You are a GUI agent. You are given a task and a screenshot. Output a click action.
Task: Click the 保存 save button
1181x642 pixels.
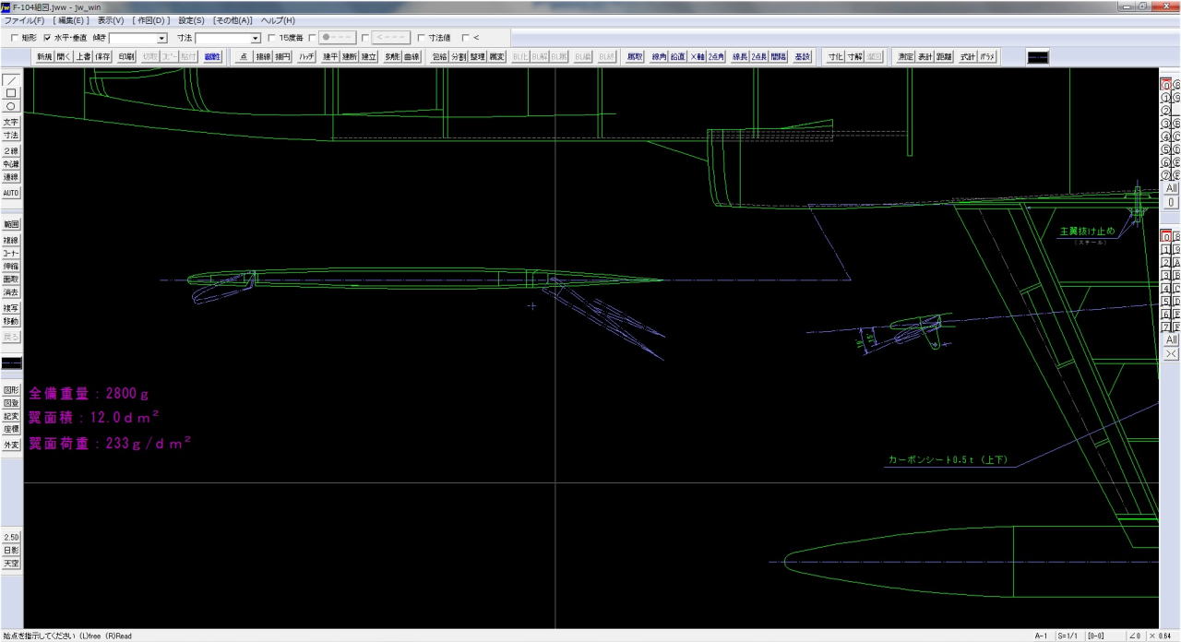(102, 56)
